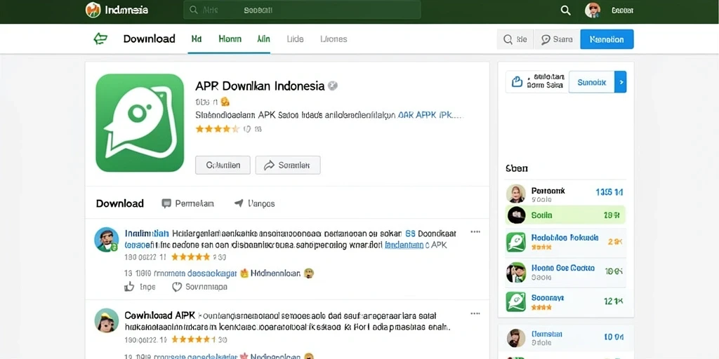The image size is (719, 359).
Task: Click the green back arrow beside Download
Action: [100, 39]
